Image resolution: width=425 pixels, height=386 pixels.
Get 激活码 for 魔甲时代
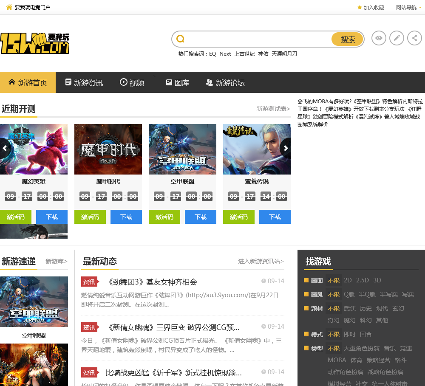tap(90, 217)
